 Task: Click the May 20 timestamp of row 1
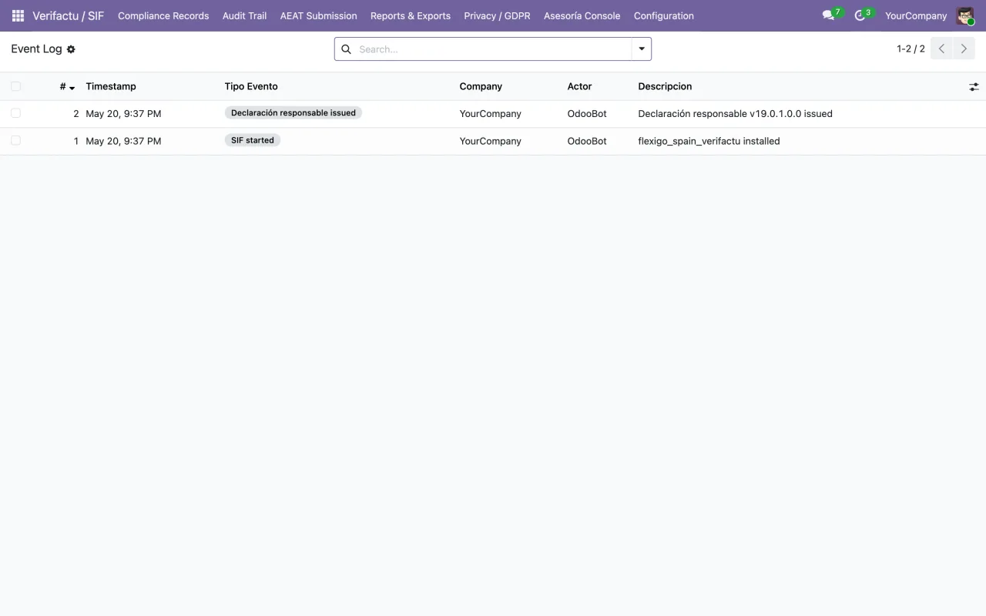[x=123, y=141]
